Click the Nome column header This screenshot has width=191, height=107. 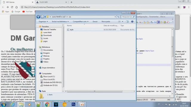tap(69, 26)
